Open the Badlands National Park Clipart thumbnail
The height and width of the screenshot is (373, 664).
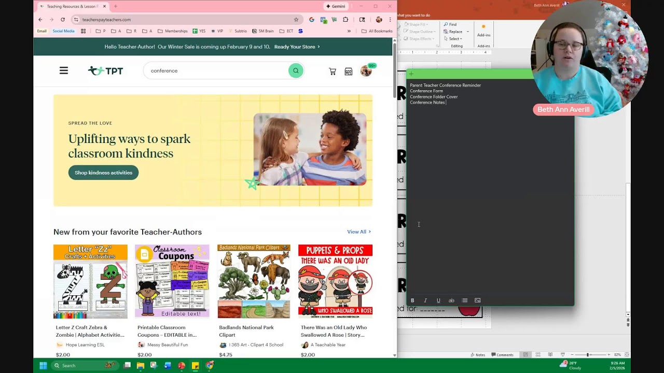coord(254,281)
